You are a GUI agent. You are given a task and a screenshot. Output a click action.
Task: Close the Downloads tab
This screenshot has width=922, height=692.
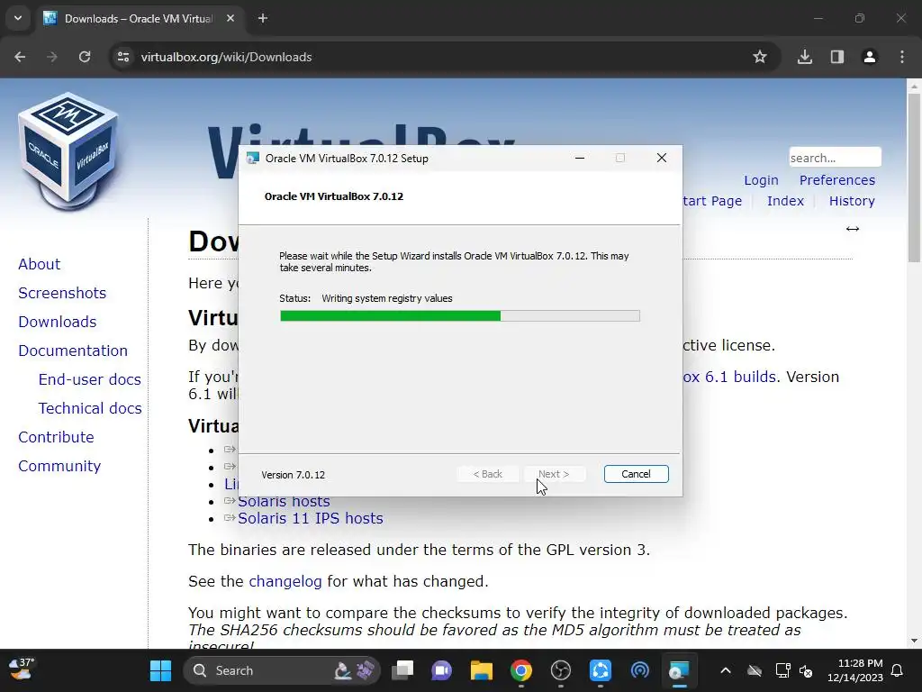[230, 18]
